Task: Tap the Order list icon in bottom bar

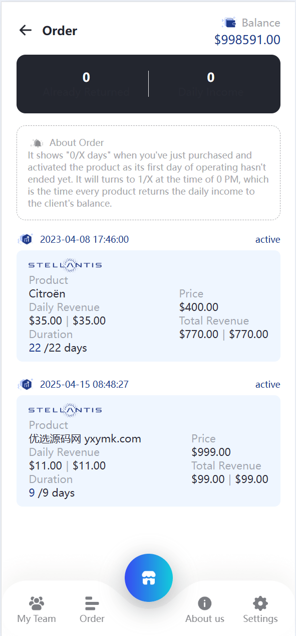Action: [x=92, y=603]
